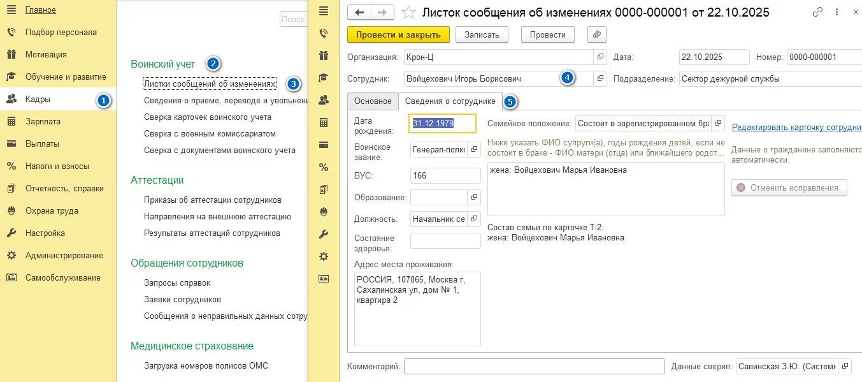This screenshot has width=862, height=382.
Task: Switch to Сведения о сотруднике tab
Action: (450, 101)
